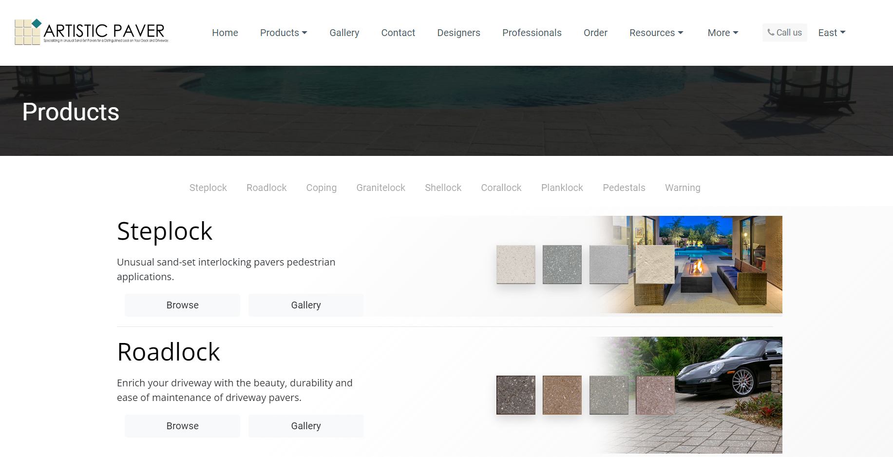The width and height of the screenshot is (893, 457).
Task: Click Browse button under Steplock
Action: coord(182,305)
